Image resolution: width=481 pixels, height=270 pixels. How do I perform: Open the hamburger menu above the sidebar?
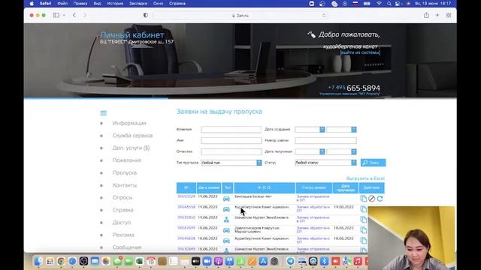[104, 113]
